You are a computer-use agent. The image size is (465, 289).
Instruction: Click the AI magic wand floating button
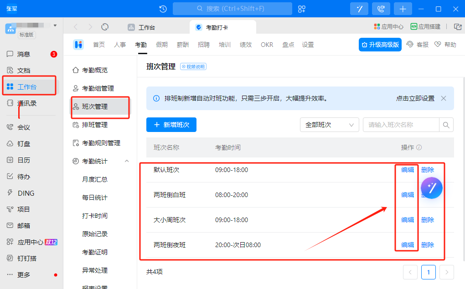coord(432,188)
